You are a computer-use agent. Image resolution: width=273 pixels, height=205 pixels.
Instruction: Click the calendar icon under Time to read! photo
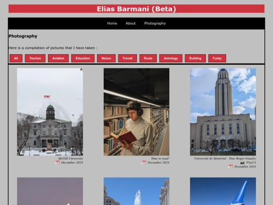coord(144,162)
